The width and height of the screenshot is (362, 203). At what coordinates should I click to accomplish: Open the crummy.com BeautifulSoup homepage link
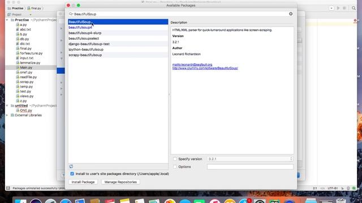click(x=205, y=68)
